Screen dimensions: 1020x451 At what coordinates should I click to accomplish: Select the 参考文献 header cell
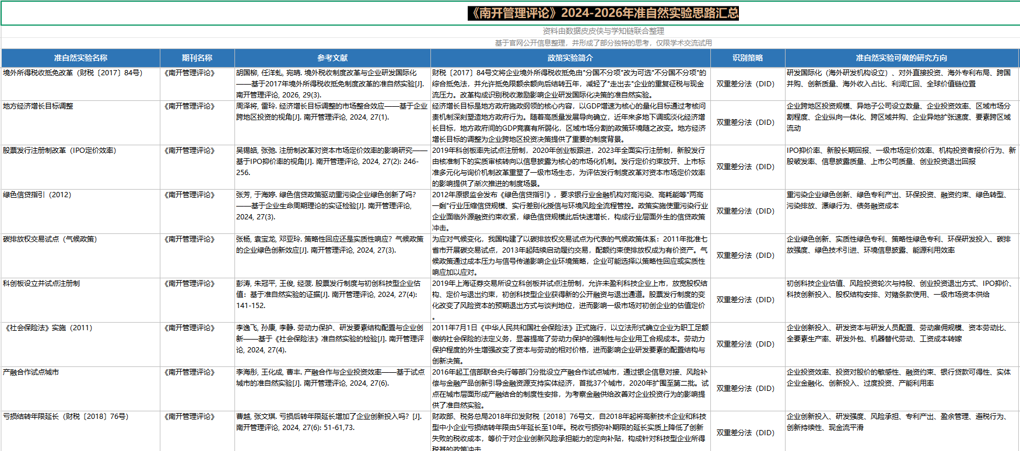332,58
